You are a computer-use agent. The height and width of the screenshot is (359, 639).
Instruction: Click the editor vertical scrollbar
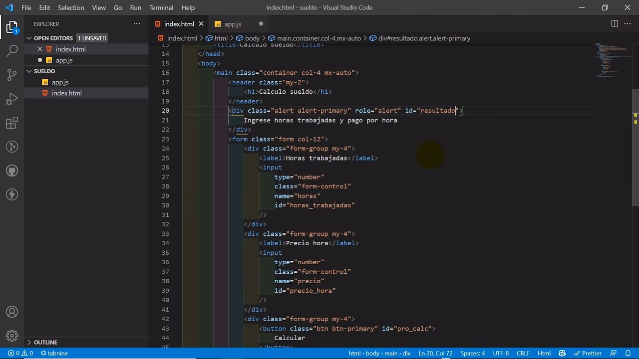(635, 150)
